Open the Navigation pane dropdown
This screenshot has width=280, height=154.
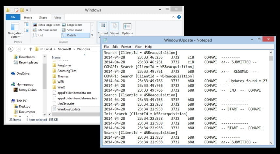(15, 30)
